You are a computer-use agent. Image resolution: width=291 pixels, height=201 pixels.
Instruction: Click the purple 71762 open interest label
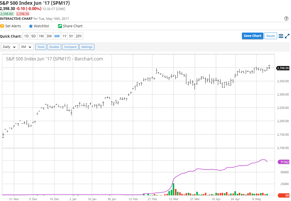coord(283,162)
